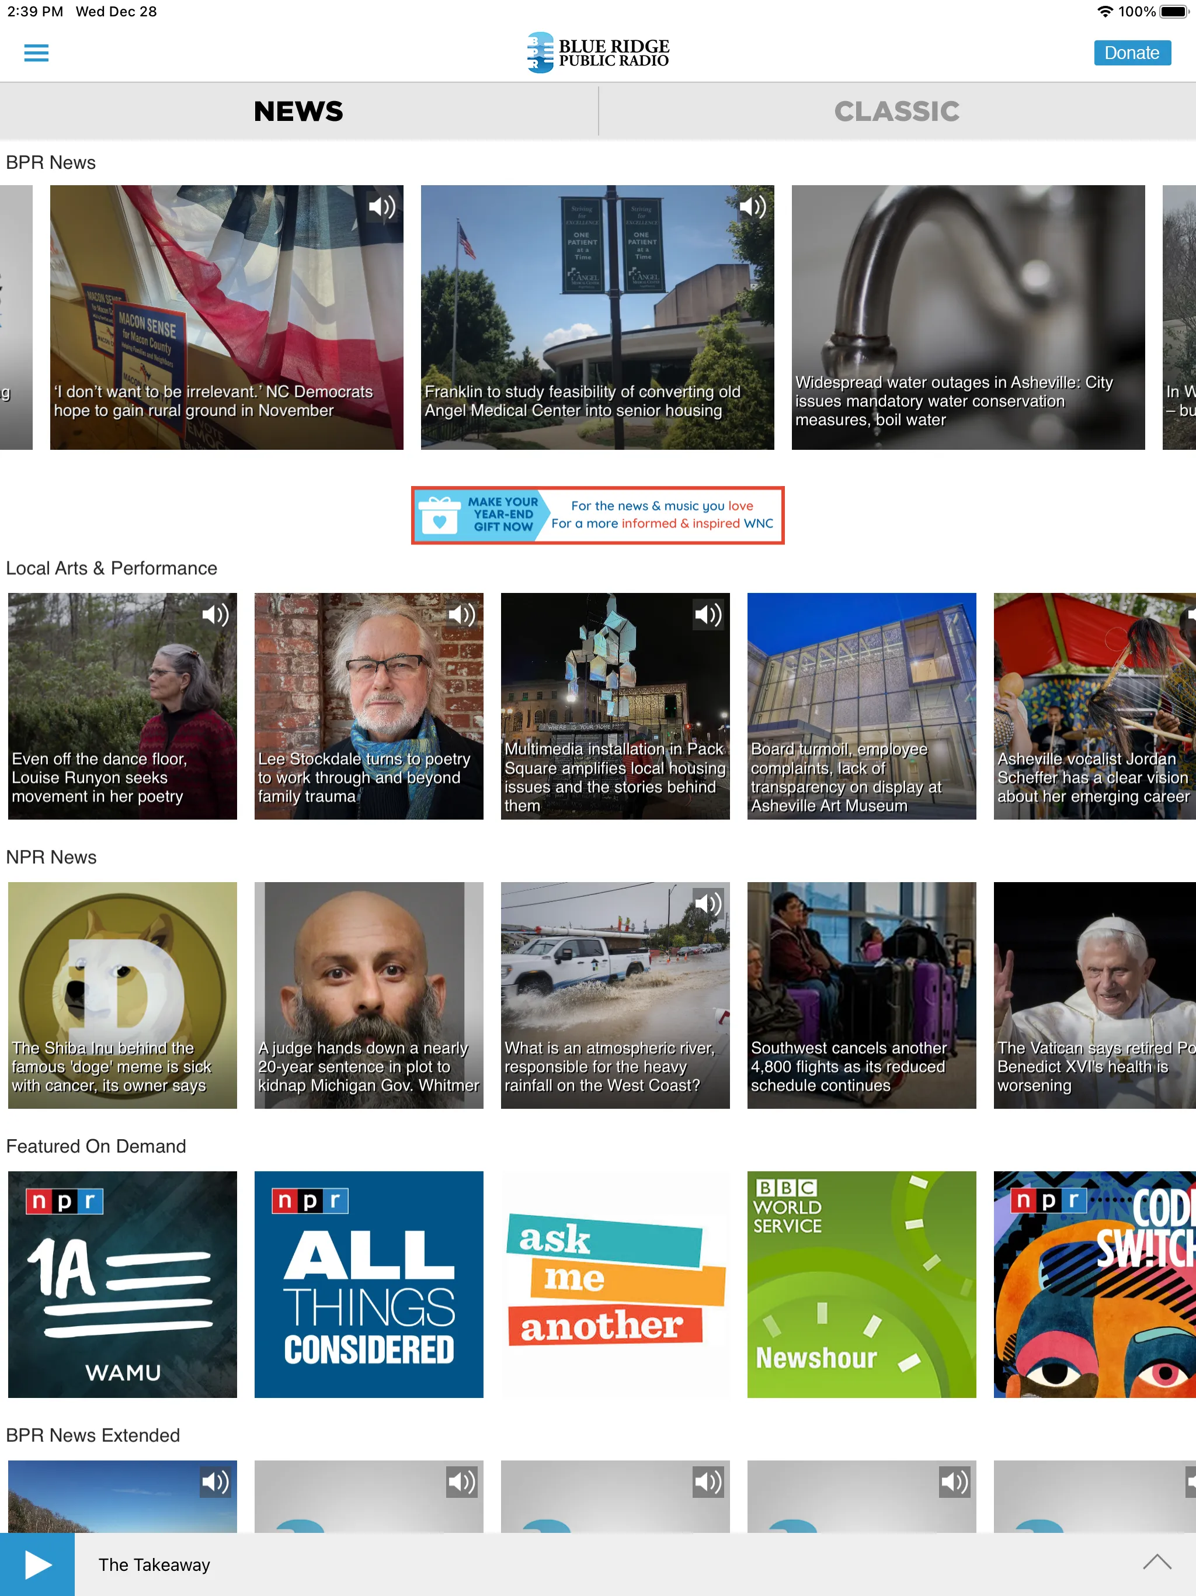Open the hamburger menu icon

(x=36, y=53)
